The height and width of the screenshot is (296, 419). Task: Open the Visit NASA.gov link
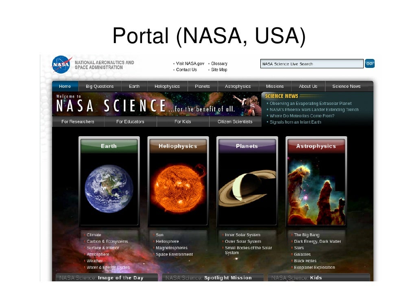pyautogui.click(x=190, y=63)
